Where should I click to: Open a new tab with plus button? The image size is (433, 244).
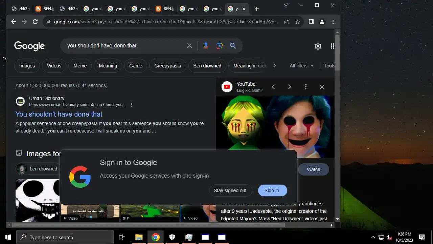click(x=257, y=9)
